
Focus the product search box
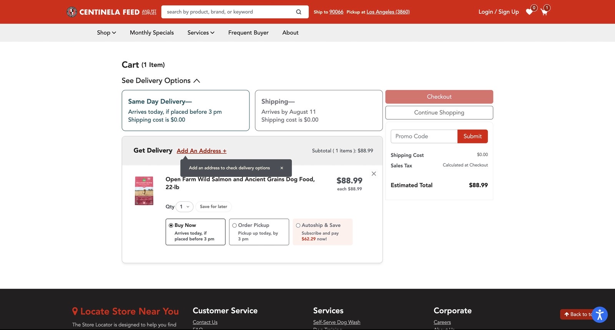pyautogui.click(x=228, y=12)
